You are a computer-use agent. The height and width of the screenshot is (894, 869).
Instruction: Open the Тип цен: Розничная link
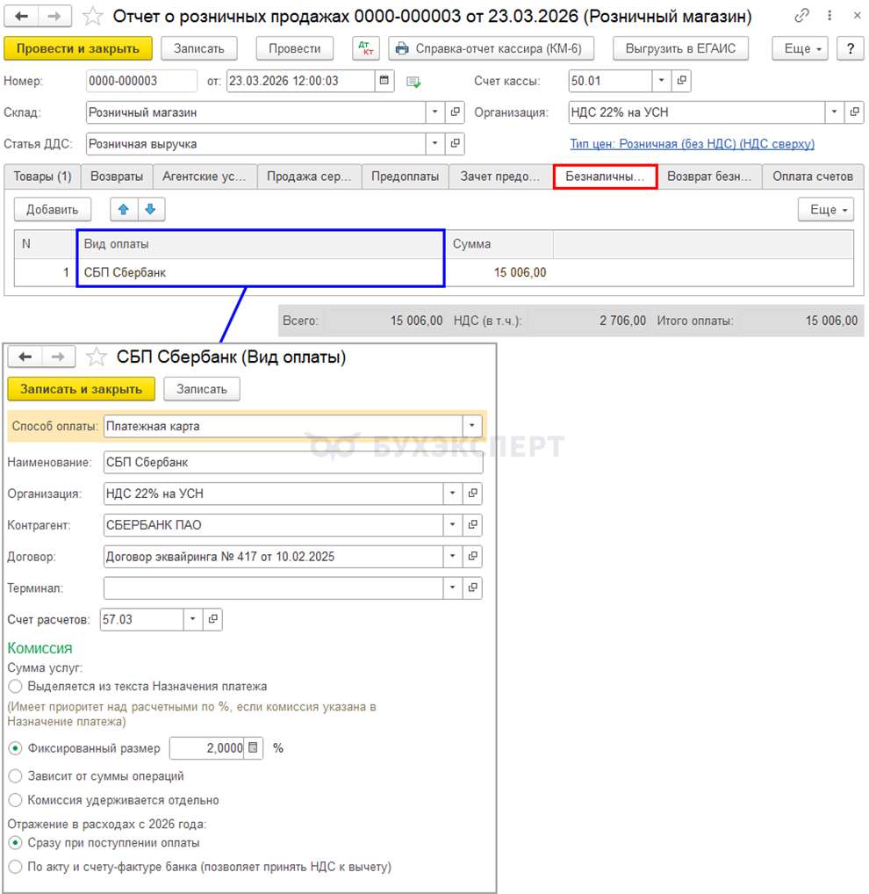pyautogui.click(x=692, y=144)
